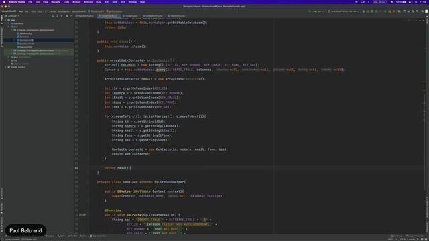Select ConnectionDB in the project tree

[26, 40]
